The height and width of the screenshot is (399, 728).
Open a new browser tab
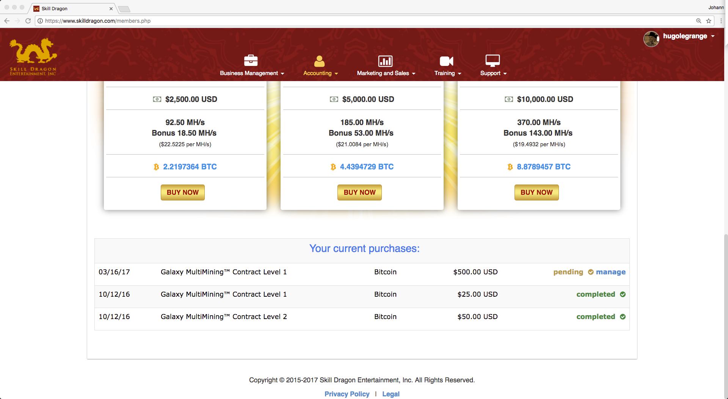pyautogui.click(x=124, y=9)
